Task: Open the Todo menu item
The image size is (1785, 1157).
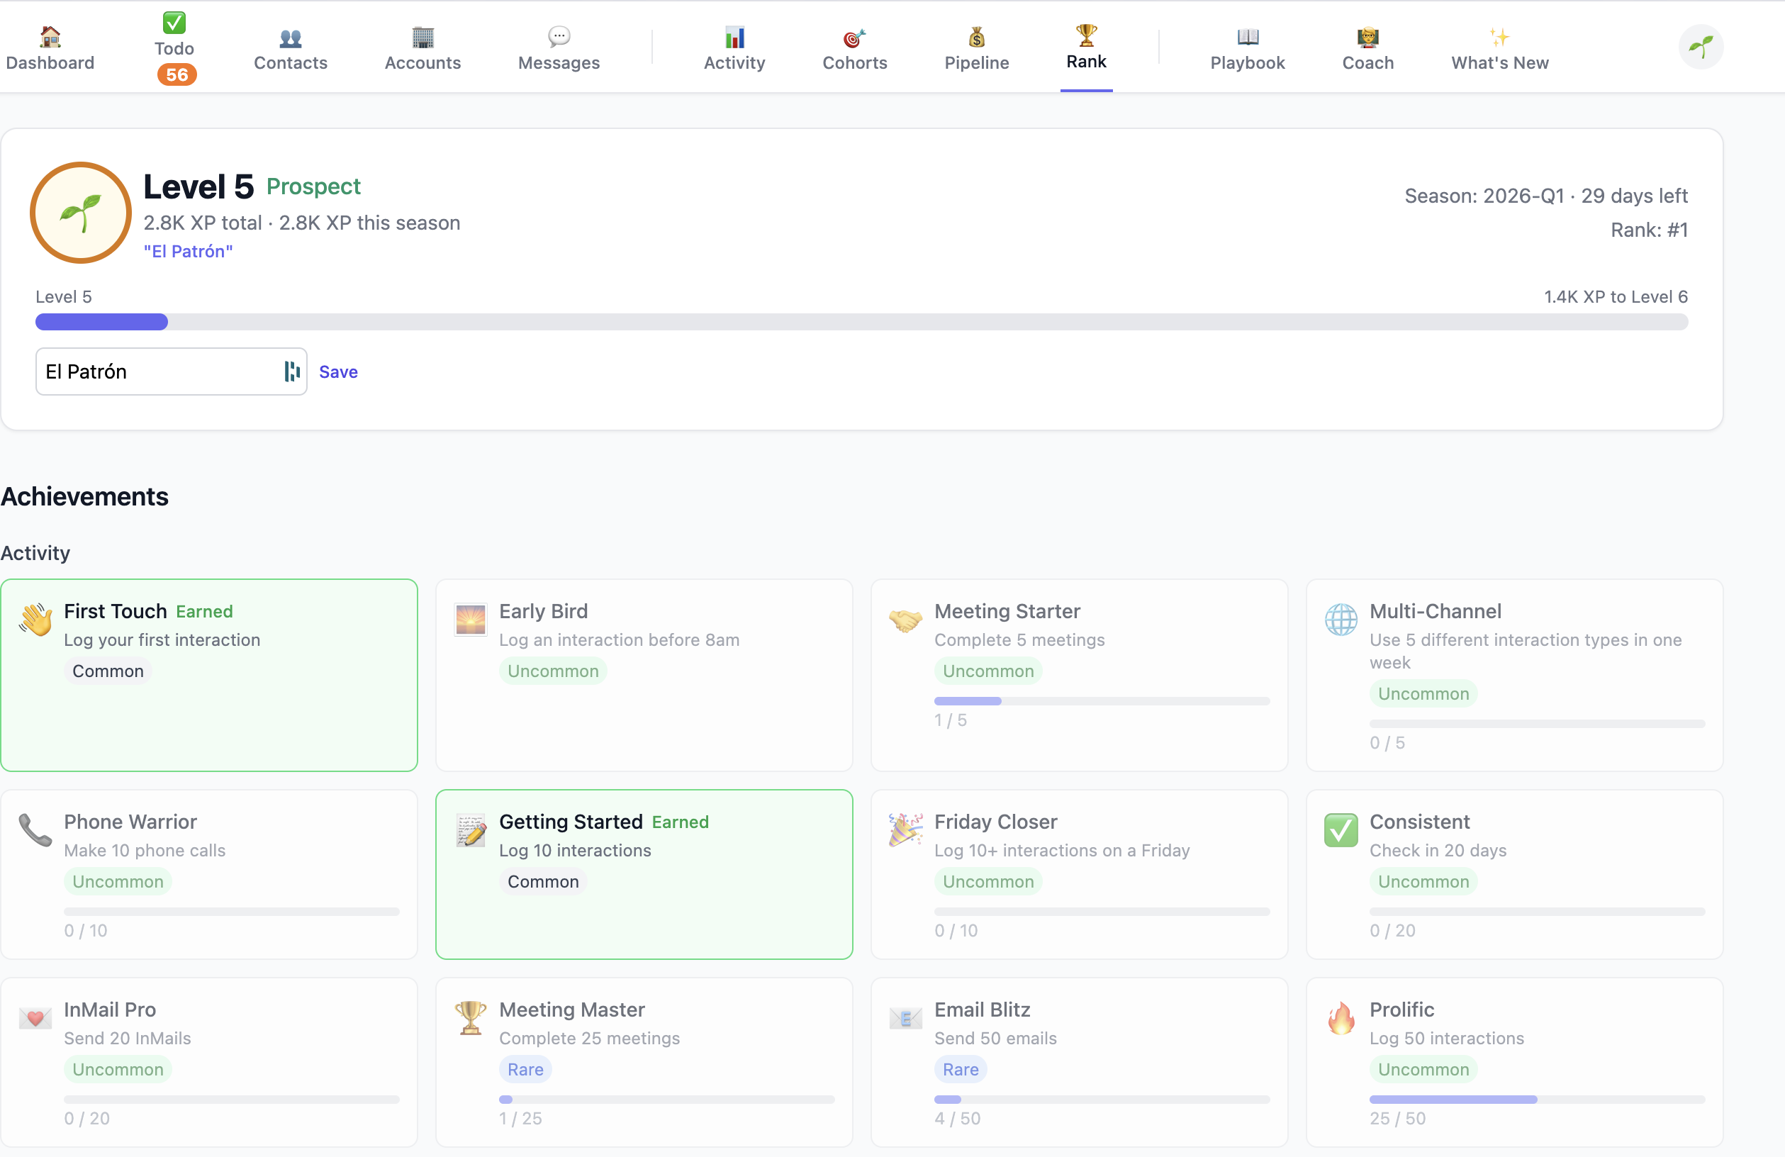Action: tap(175, 47)
